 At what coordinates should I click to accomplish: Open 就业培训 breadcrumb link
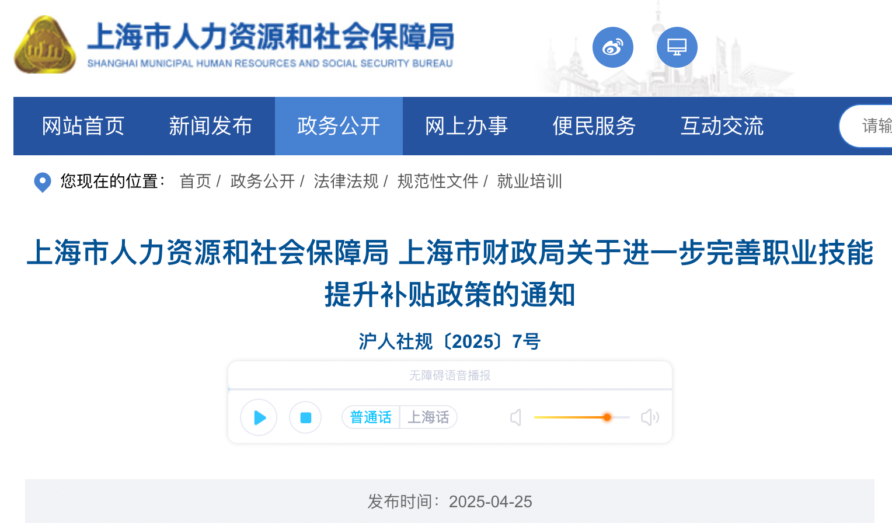tap(529, 182)
